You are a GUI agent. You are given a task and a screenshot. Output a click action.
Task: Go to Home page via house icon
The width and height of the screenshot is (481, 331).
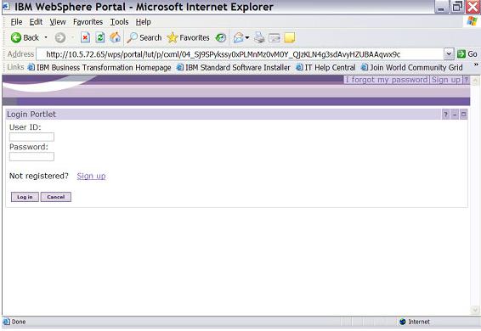115,37
